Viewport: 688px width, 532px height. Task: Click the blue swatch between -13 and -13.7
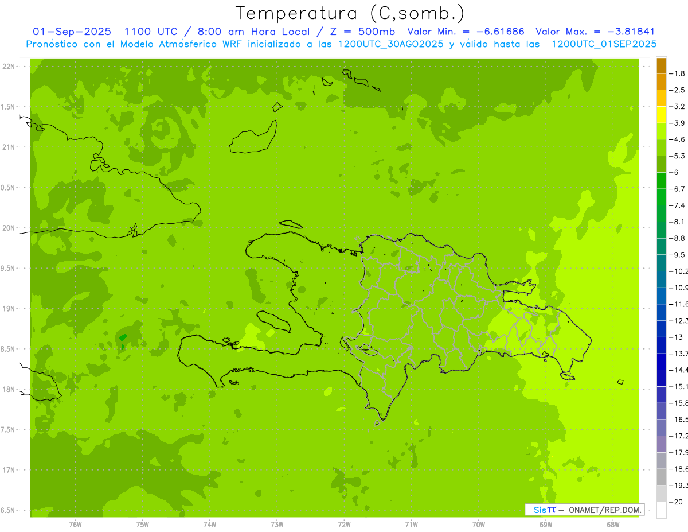(661, 345)
